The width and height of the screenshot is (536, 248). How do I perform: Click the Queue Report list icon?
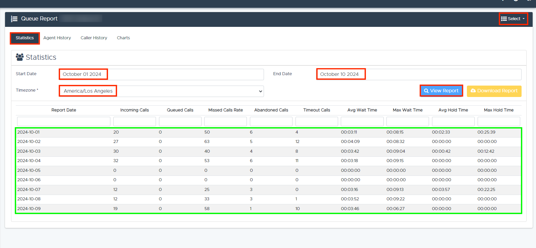14,19
